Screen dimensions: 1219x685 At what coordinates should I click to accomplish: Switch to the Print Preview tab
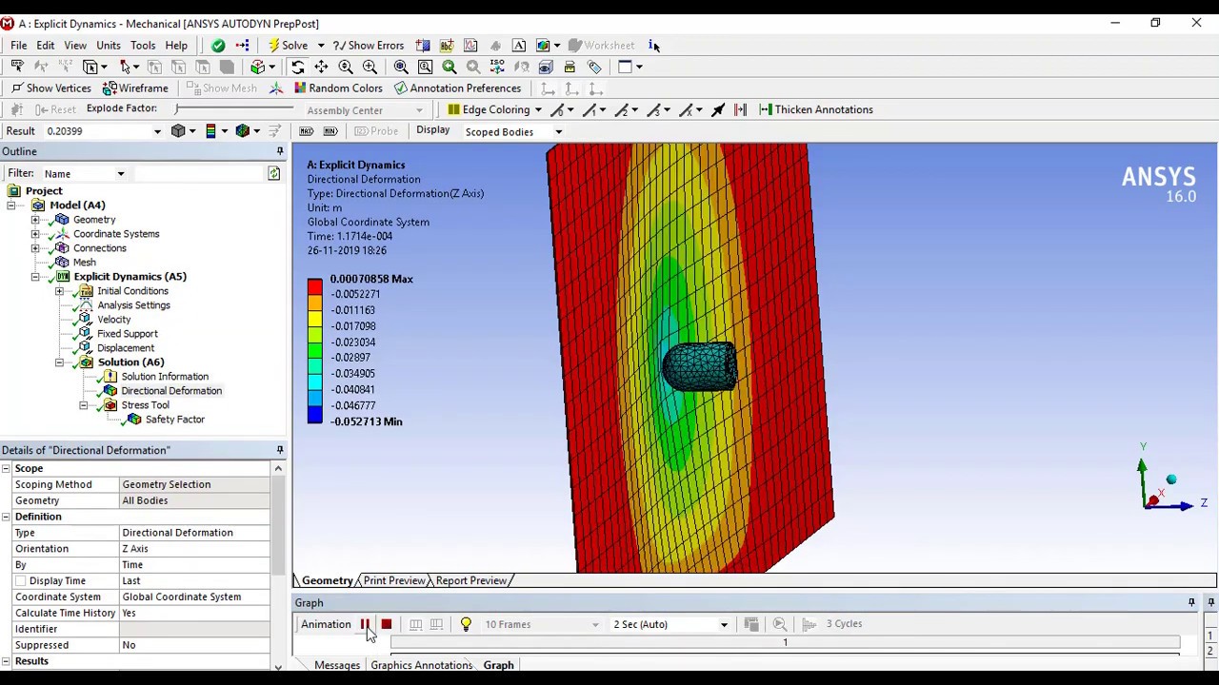394,580
